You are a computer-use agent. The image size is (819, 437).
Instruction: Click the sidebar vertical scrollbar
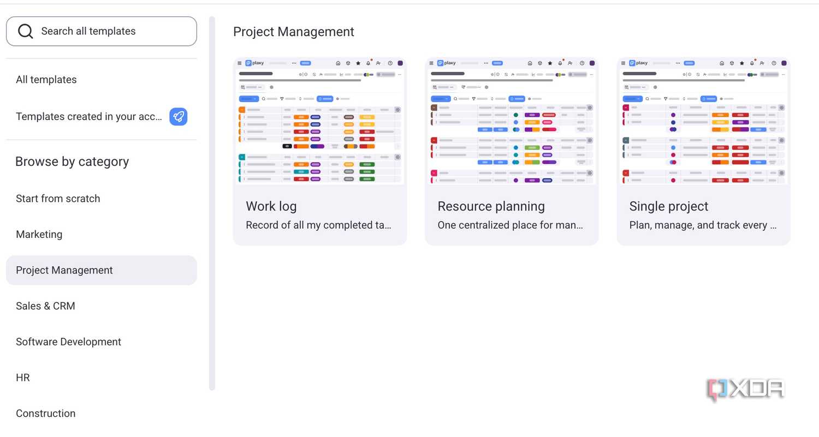pyautogui.click(x=212, y=203)
